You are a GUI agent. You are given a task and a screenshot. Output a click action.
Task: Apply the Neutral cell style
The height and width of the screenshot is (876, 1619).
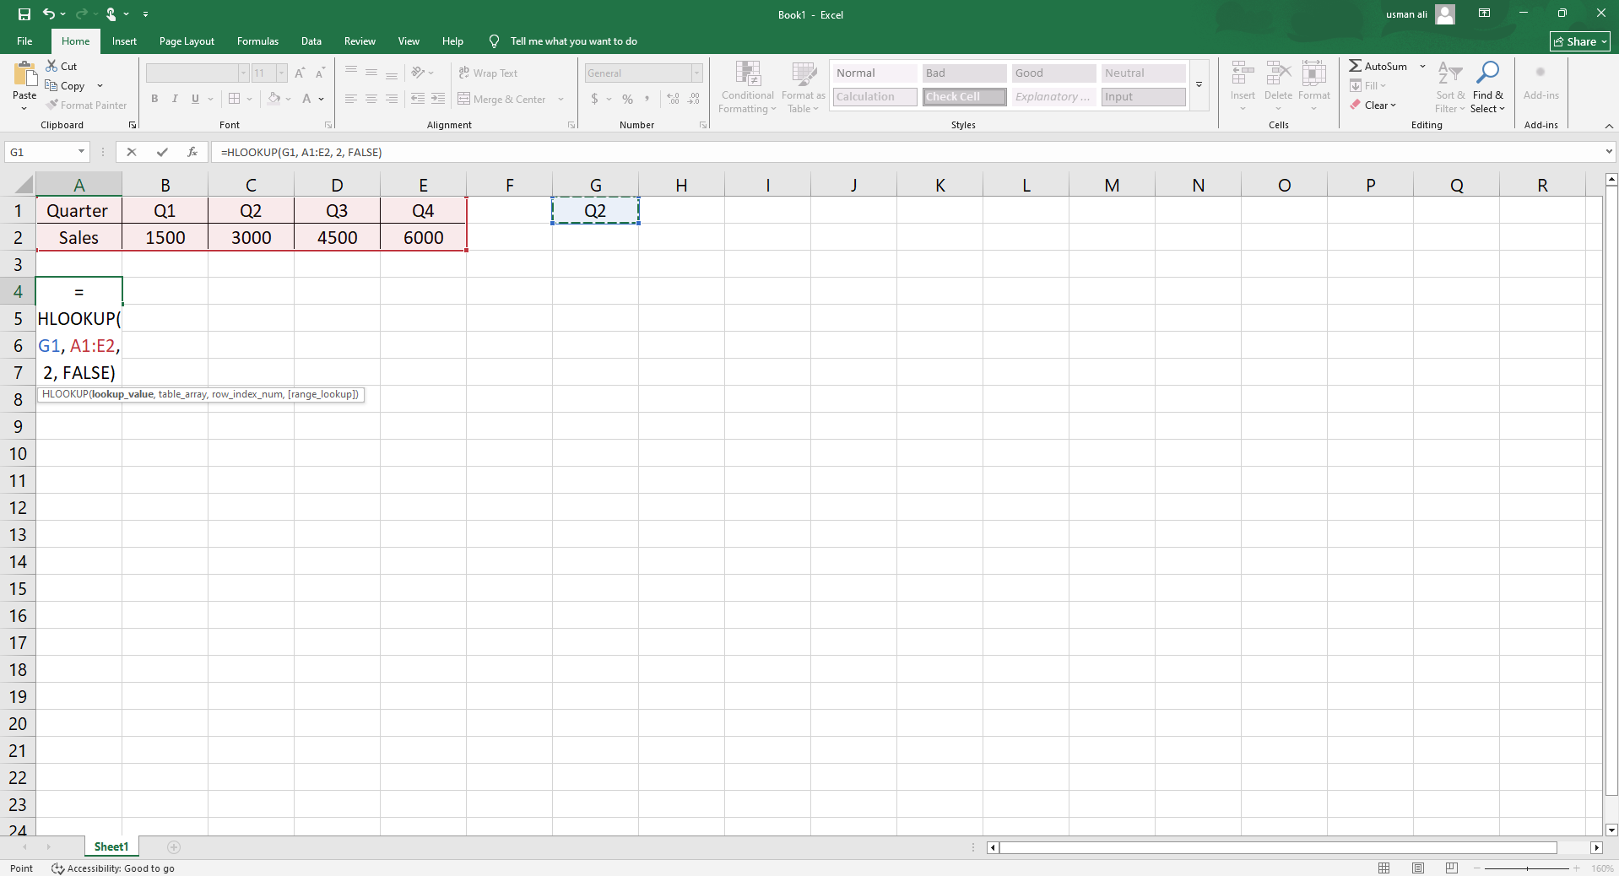(x=1143, y=73)
